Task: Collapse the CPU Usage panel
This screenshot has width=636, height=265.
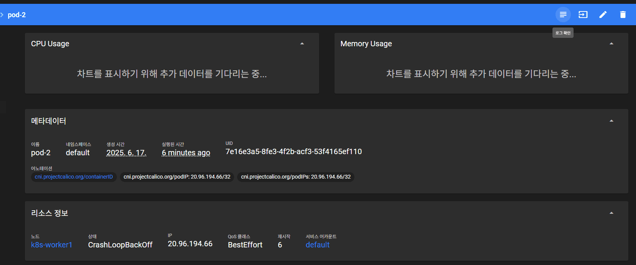Action: (302, 44)
